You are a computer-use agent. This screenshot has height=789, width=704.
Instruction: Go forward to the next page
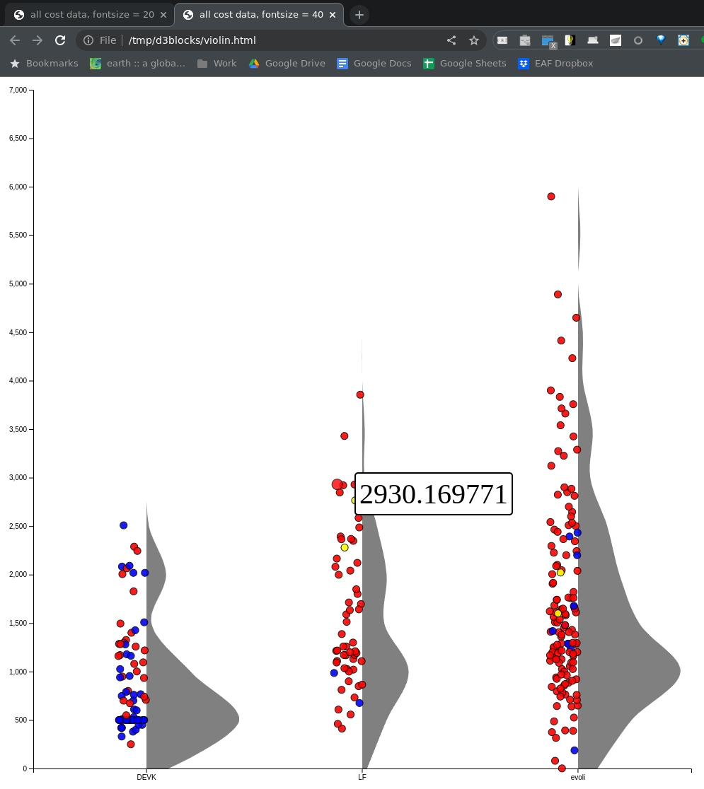pos(37,40)
